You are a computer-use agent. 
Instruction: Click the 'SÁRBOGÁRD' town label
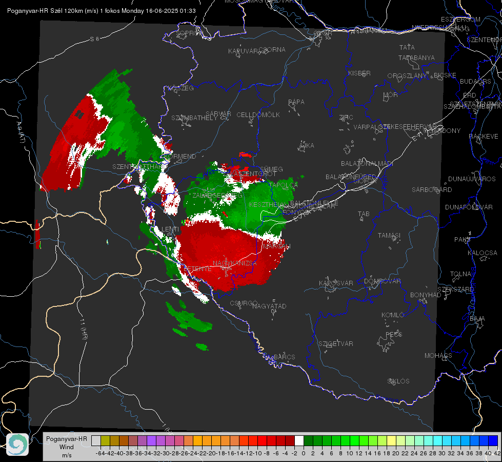click(x=432, y=190)
